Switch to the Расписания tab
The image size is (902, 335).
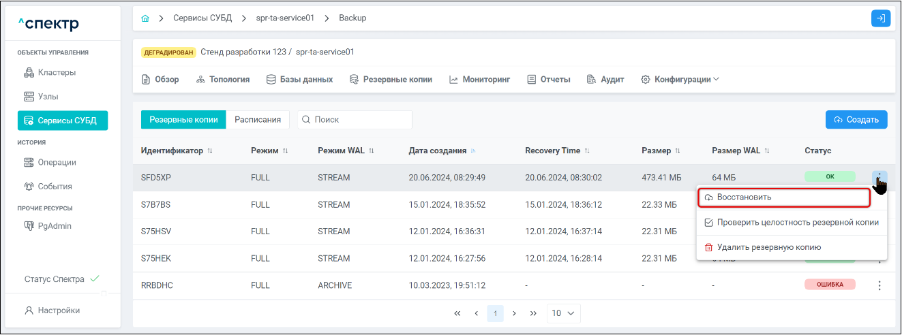(258, 120)
